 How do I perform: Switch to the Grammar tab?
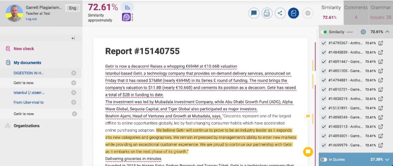tap(380, 12)
